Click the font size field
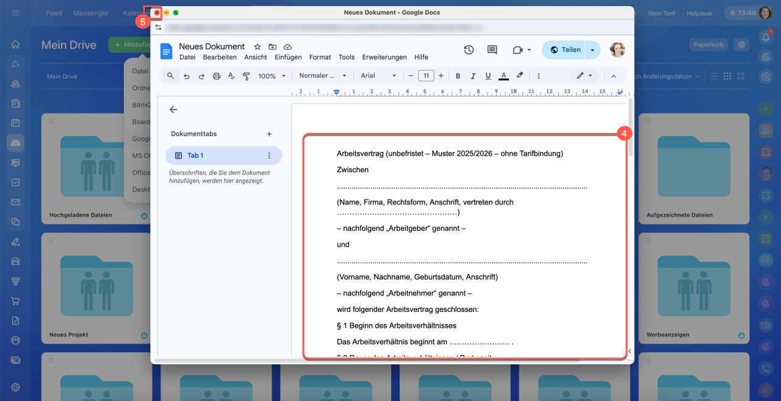Screen dimensions: 781x401 pyautogui.click(x=426, y=76)
